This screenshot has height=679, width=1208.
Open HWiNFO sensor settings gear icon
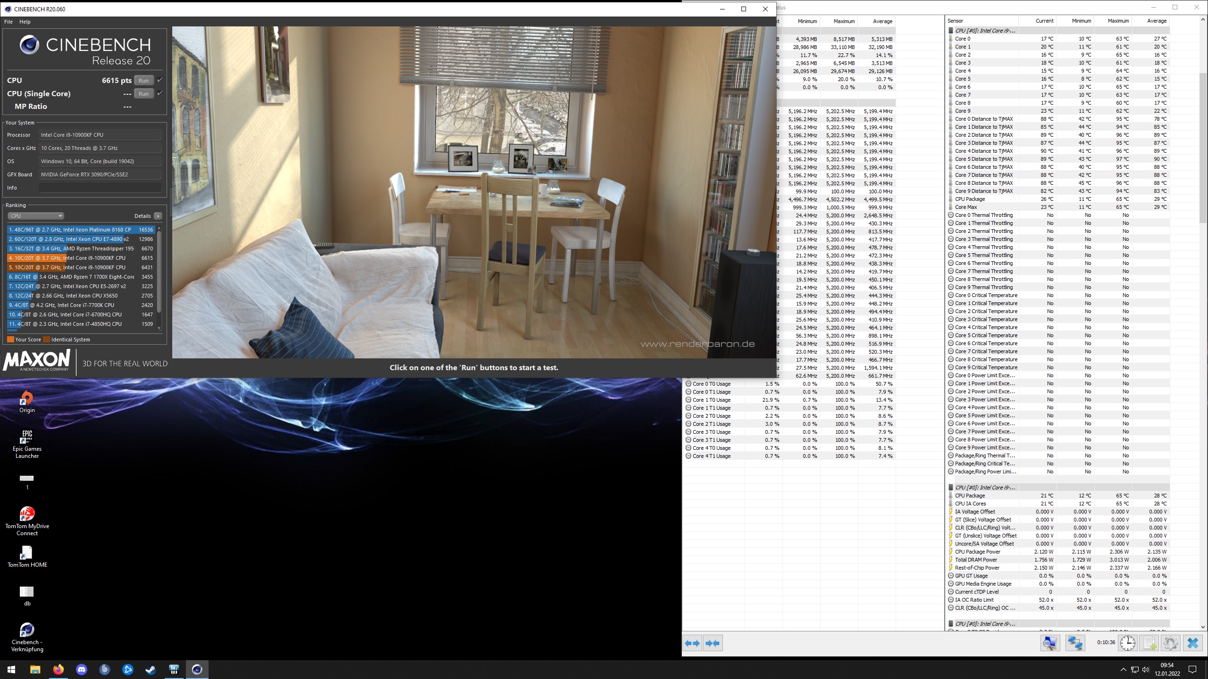(1171, 643)
